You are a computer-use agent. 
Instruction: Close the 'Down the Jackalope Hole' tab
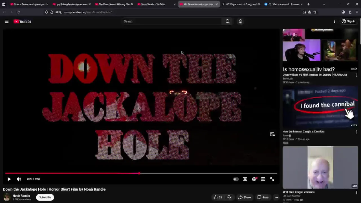217,4
